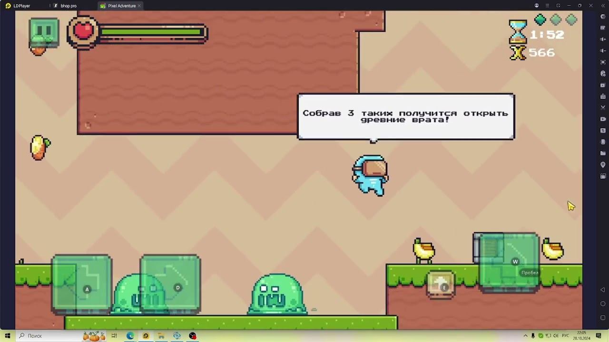Image resolution: width=609 pixels, height=342 pixels.
Task: Open the shared folder sidebar icon
Action: pyautogui.click(x=603, y=153)
